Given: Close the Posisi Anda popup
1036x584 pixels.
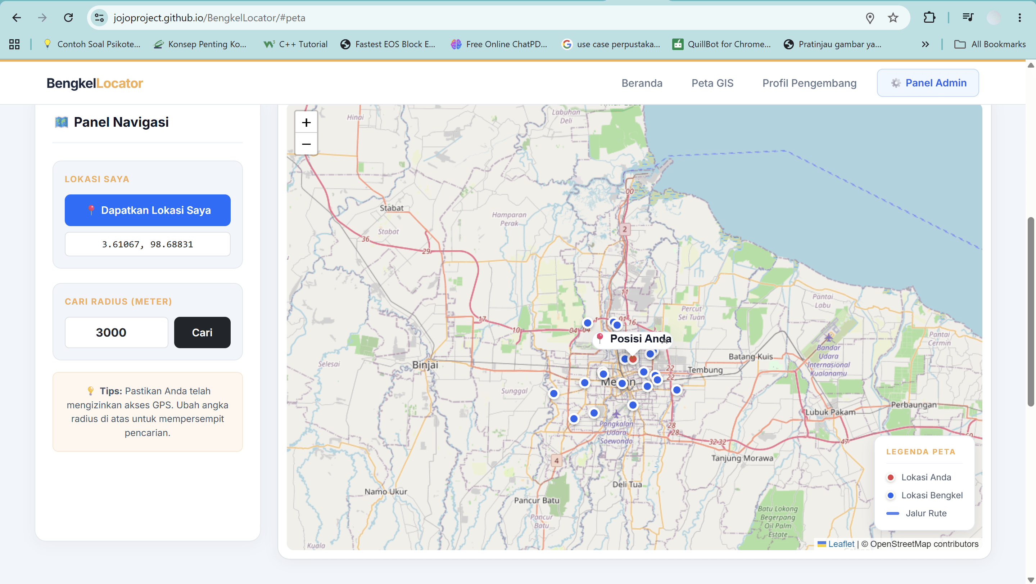Looking at the screenshot, I should [x=664, y=340].
